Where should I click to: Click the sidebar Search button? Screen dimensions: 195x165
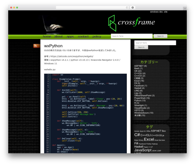[141, 47]
